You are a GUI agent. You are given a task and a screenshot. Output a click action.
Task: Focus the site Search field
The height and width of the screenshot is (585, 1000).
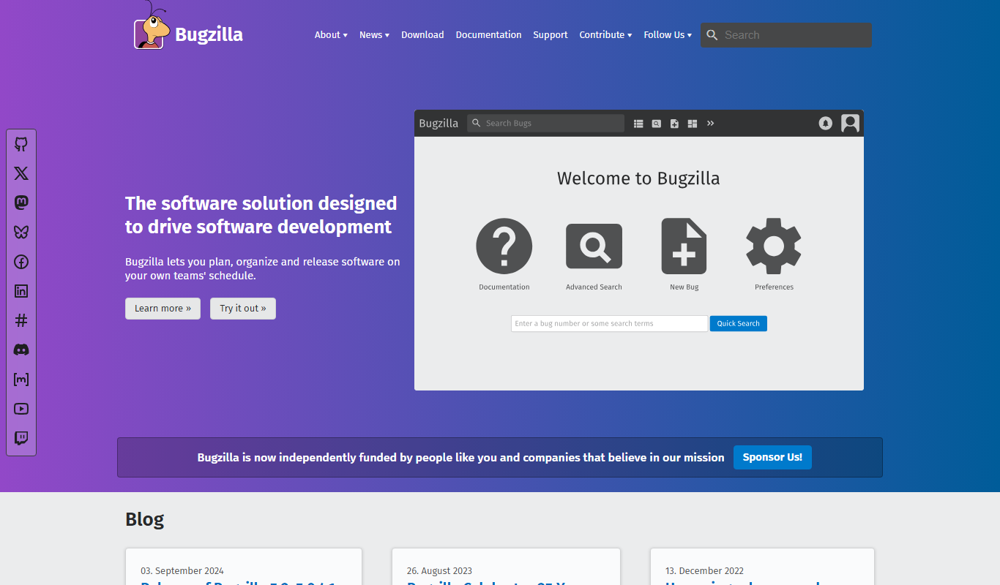coord(786,35)
